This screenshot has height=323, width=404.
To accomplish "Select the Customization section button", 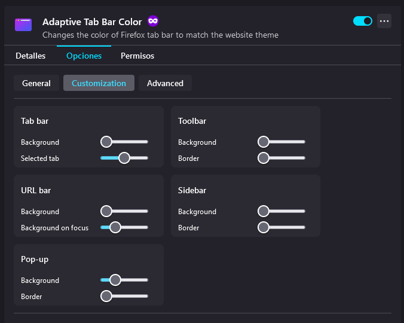I will point(99,83).
